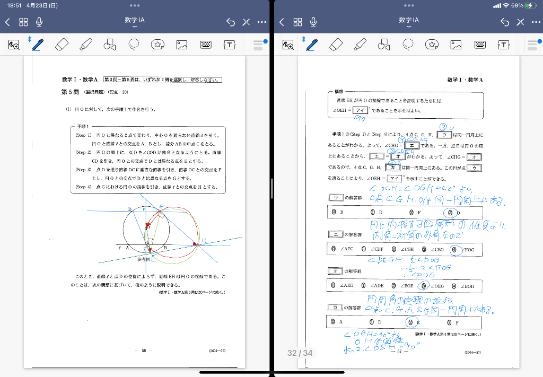Select the Pen tool in left pane

pyautogui.click(x=37, y=45)
